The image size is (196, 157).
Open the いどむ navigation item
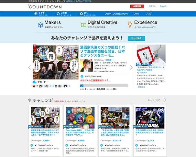tap(64, 14)
